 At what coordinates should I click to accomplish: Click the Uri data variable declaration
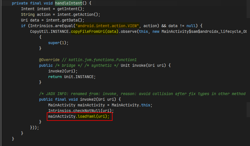point(30,20)
